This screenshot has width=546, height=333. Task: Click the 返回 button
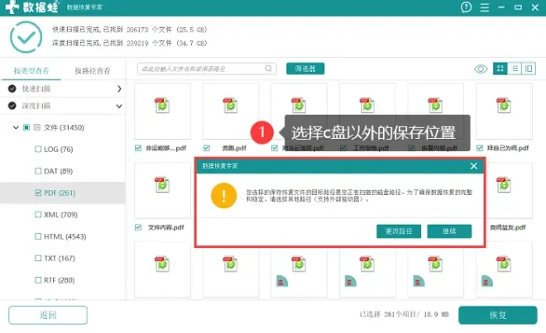(48, 315)
